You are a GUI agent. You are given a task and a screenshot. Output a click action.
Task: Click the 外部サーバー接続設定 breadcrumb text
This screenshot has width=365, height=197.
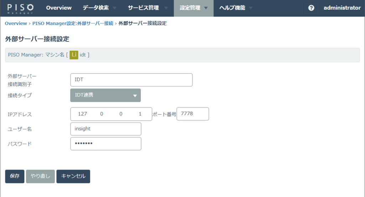143,23
